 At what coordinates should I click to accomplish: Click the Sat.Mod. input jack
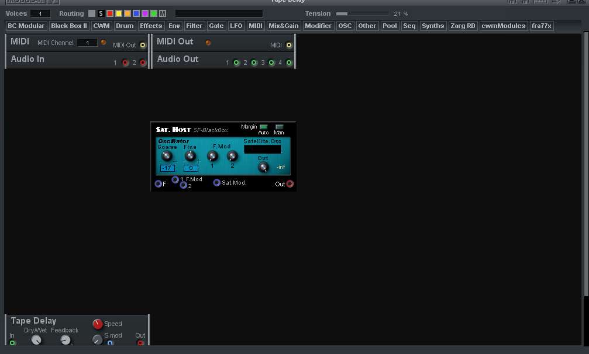point(216,183)
